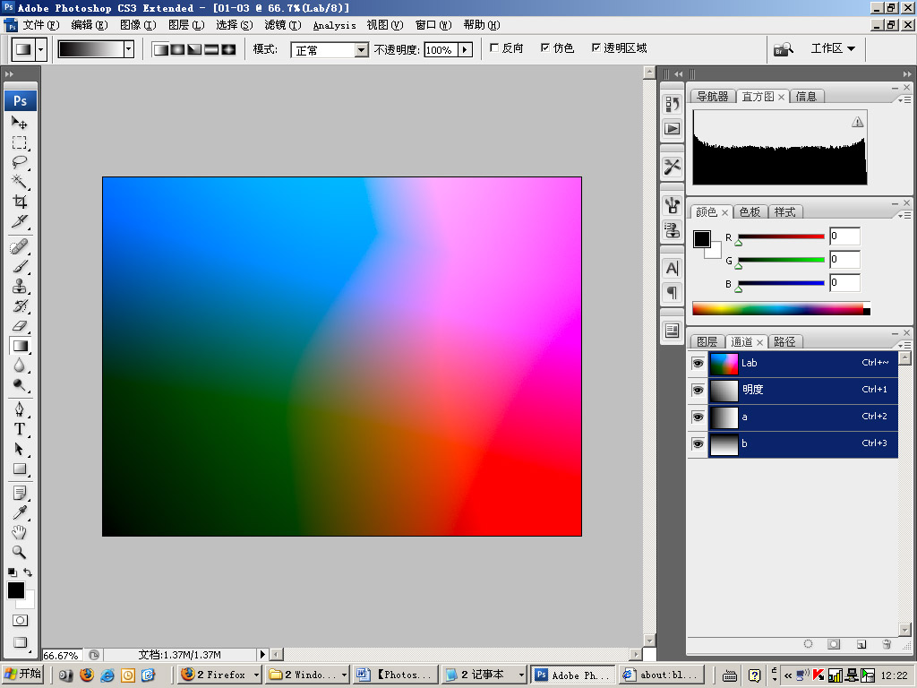Image resolution: width=917 pixels, height=688 pixels.
Task: Swap foreground and background colors
Action: (28, 572)
